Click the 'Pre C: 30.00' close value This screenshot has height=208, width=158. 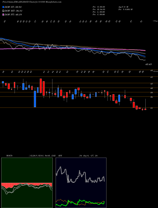coord(99,14)
